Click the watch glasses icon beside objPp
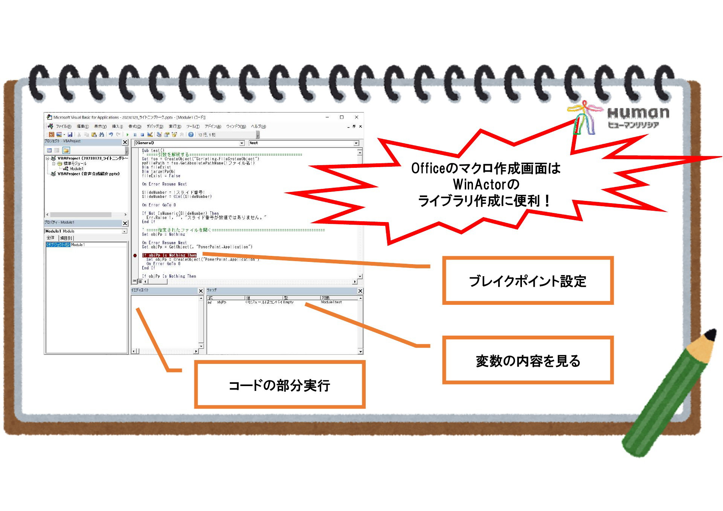This screenshot has height=511, width=723. (210, 302)
